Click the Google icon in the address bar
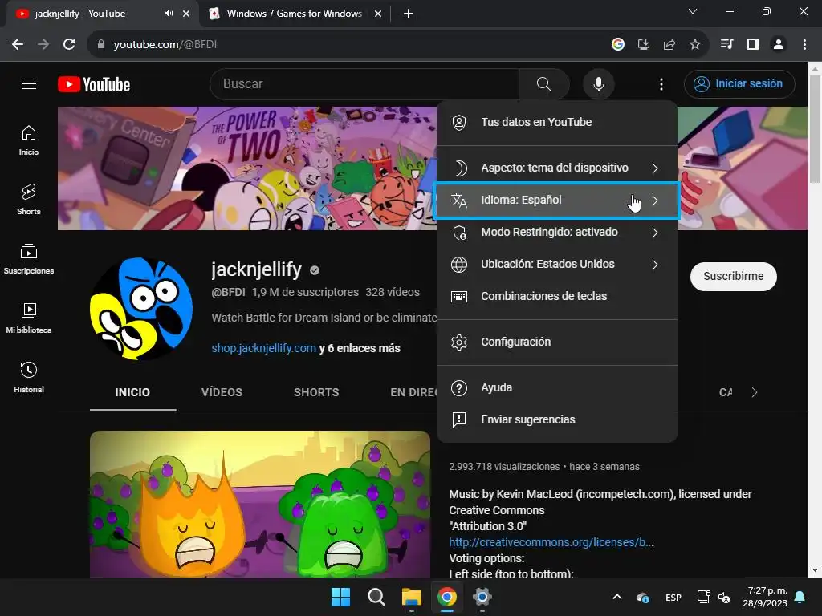822x616 pixels. click(617, 45)
